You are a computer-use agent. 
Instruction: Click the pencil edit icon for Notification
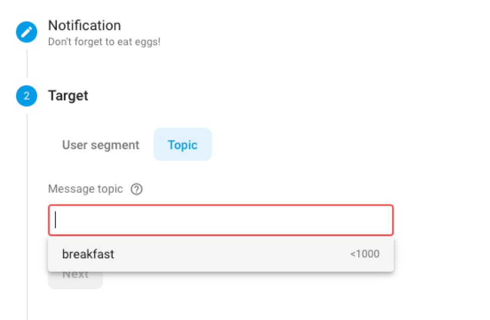pos(27,32)
